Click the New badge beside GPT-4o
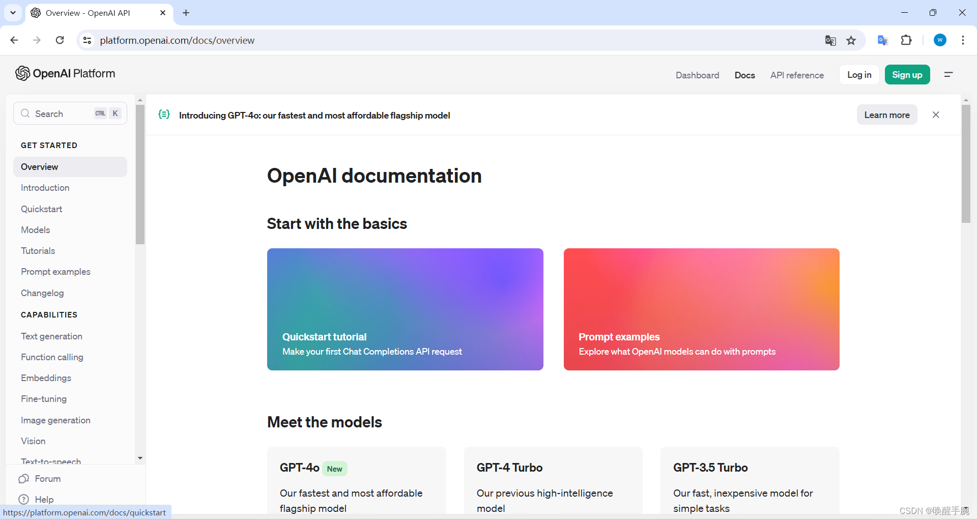 (334, 469)
